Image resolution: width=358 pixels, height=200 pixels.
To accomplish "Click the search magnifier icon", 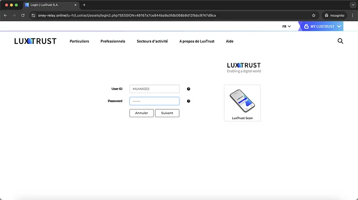I will [340, 41].
